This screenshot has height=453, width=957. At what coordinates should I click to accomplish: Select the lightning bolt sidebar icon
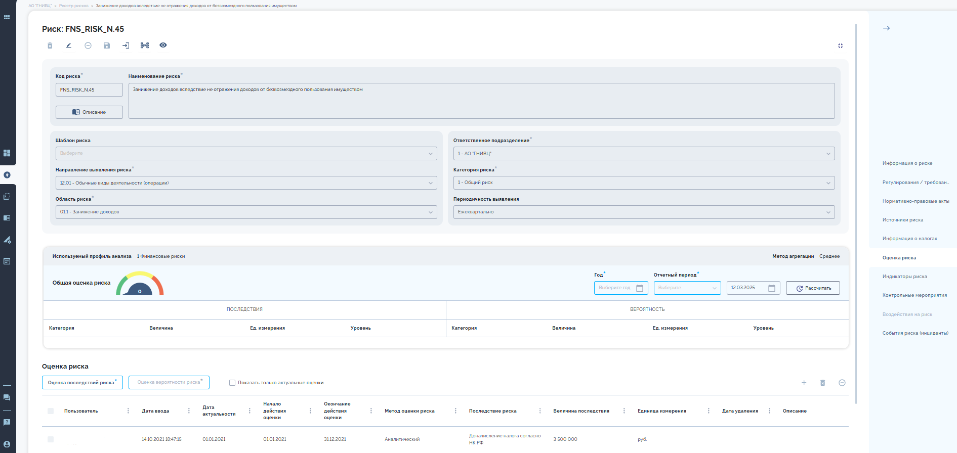click(7, 175)
